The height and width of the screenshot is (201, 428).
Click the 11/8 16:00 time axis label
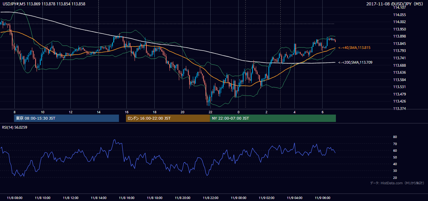tap(127, 198)
